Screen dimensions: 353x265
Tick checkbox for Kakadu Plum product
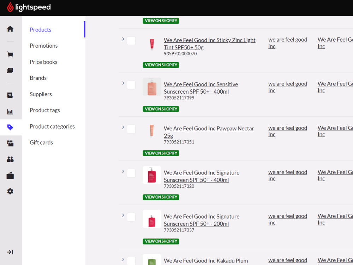[x=131, y=261]
